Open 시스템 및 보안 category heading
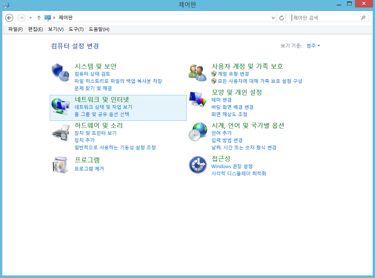 (96, 66)
